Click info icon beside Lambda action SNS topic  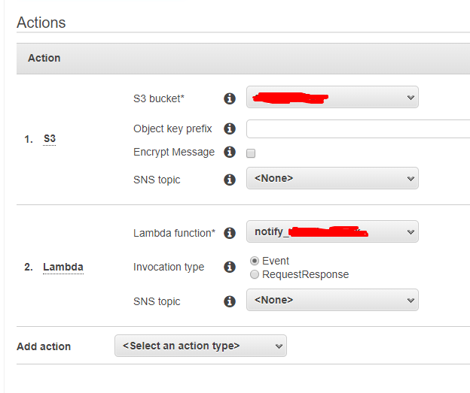tap(230, 301)
